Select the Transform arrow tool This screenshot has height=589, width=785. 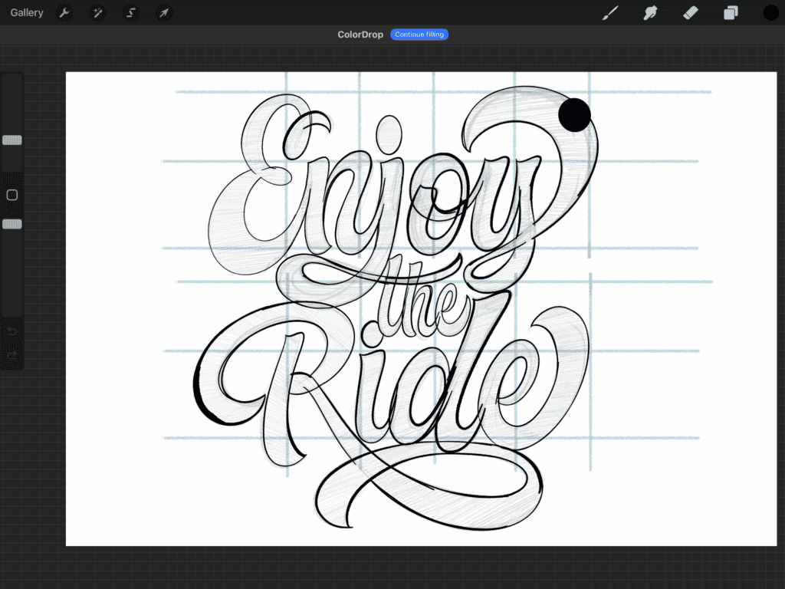[x=163, y=12]
